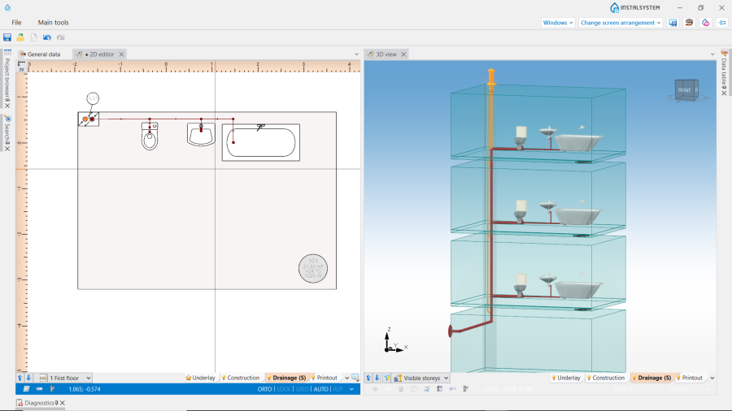Select the washbasin symbol in 2D plan
Image resolution: width=732 pixels, height=411 pixels.
tap(201, 134)
